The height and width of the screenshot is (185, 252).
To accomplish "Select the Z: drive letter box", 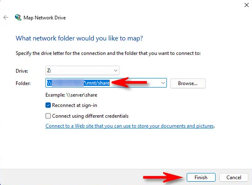I will click(x=78, y=70).
